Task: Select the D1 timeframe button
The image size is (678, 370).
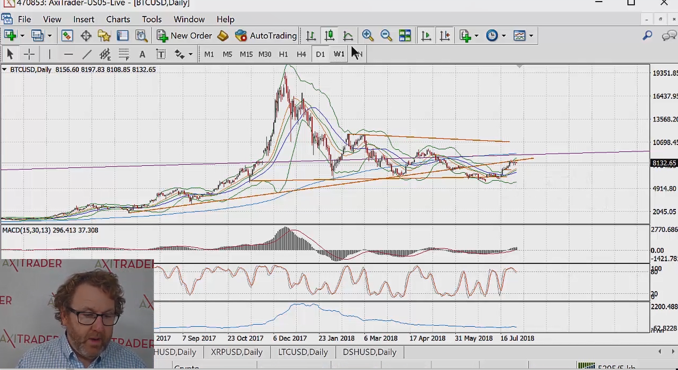Action: point(320,54)
